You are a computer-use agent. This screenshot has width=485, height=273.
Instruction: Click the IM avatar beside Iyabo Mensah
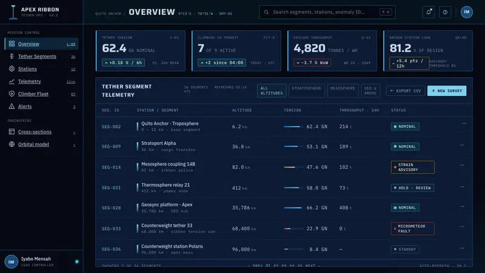point(11,262)
